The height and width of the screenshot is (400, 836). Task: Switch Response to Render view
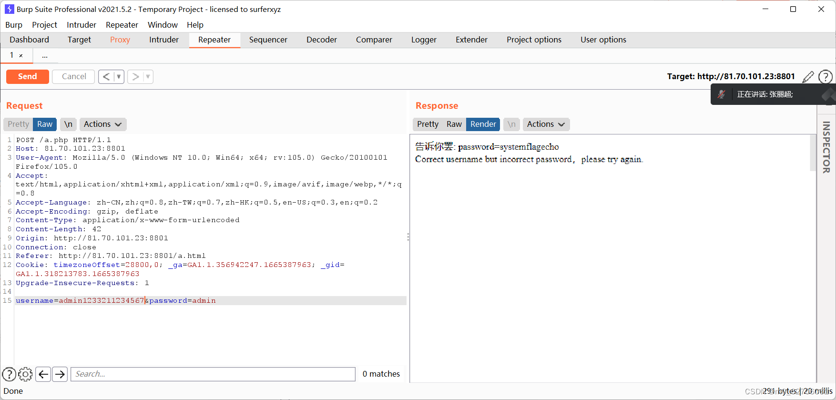483,124
